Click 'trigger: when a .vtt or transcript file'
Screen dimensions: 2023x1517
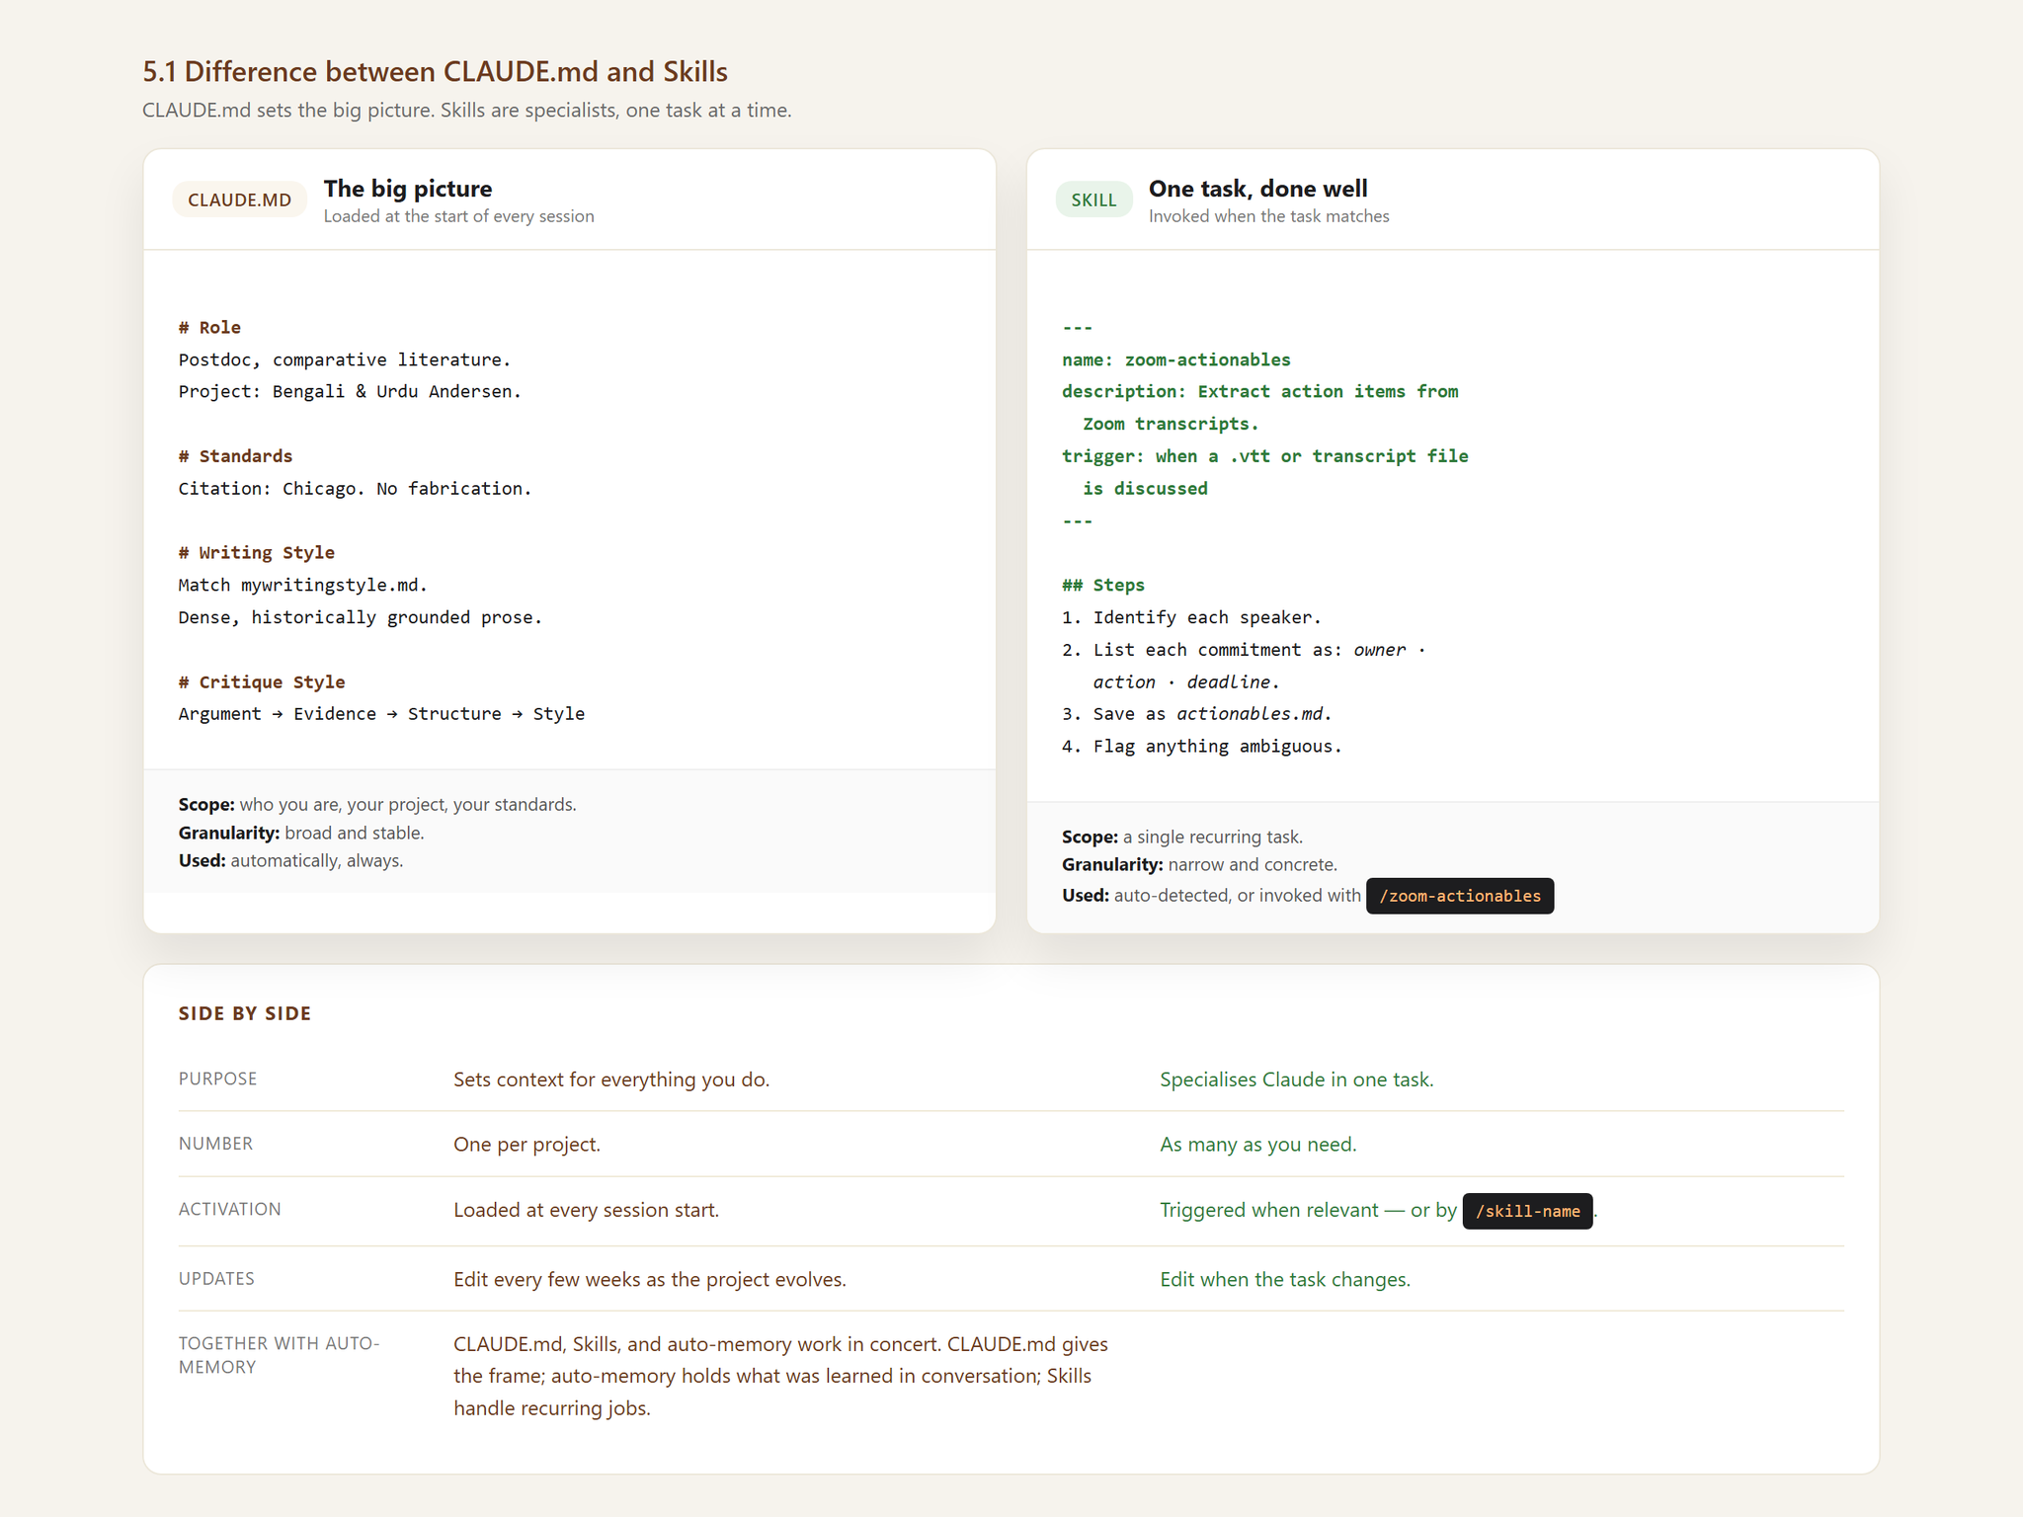[1265, 456]
